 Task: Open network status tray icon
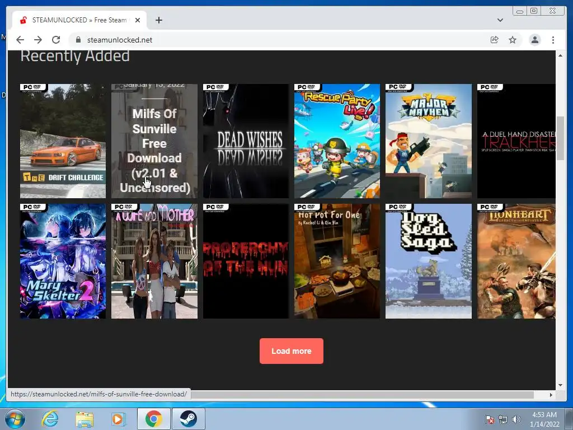click(503, 419)
